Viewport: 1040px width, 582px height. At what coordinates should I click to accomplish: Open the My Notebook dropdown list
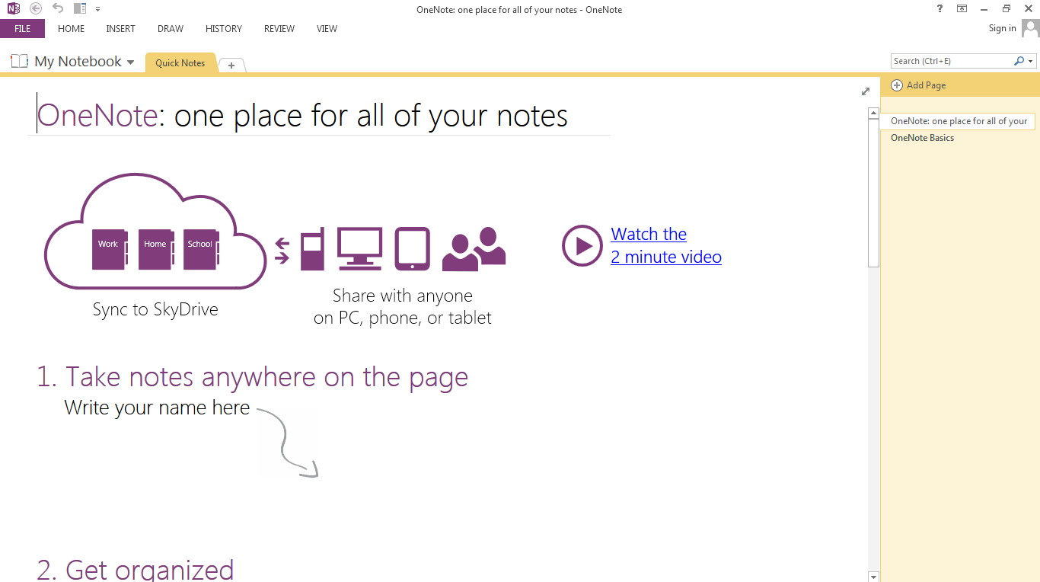point(130,62)
